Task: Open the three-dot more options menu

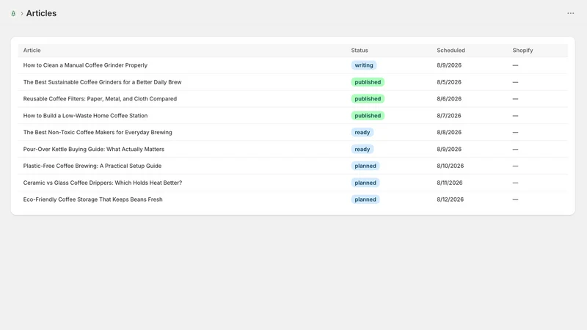Action: (571, 13)
